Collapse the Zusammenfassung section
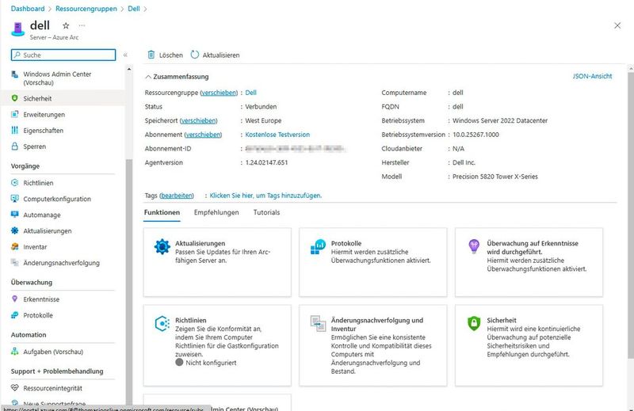634x411 pixels. (148, 77)
